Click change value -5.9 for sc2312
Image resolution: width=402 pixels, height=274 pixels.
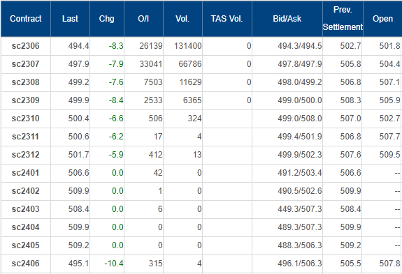click(x=116, y=155)
